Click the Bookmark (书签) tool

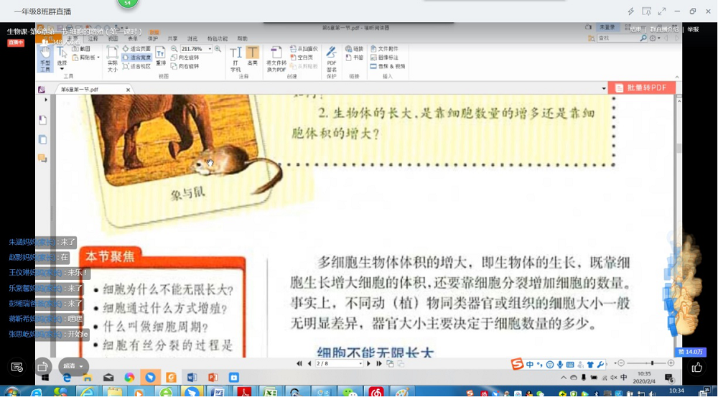355,57
